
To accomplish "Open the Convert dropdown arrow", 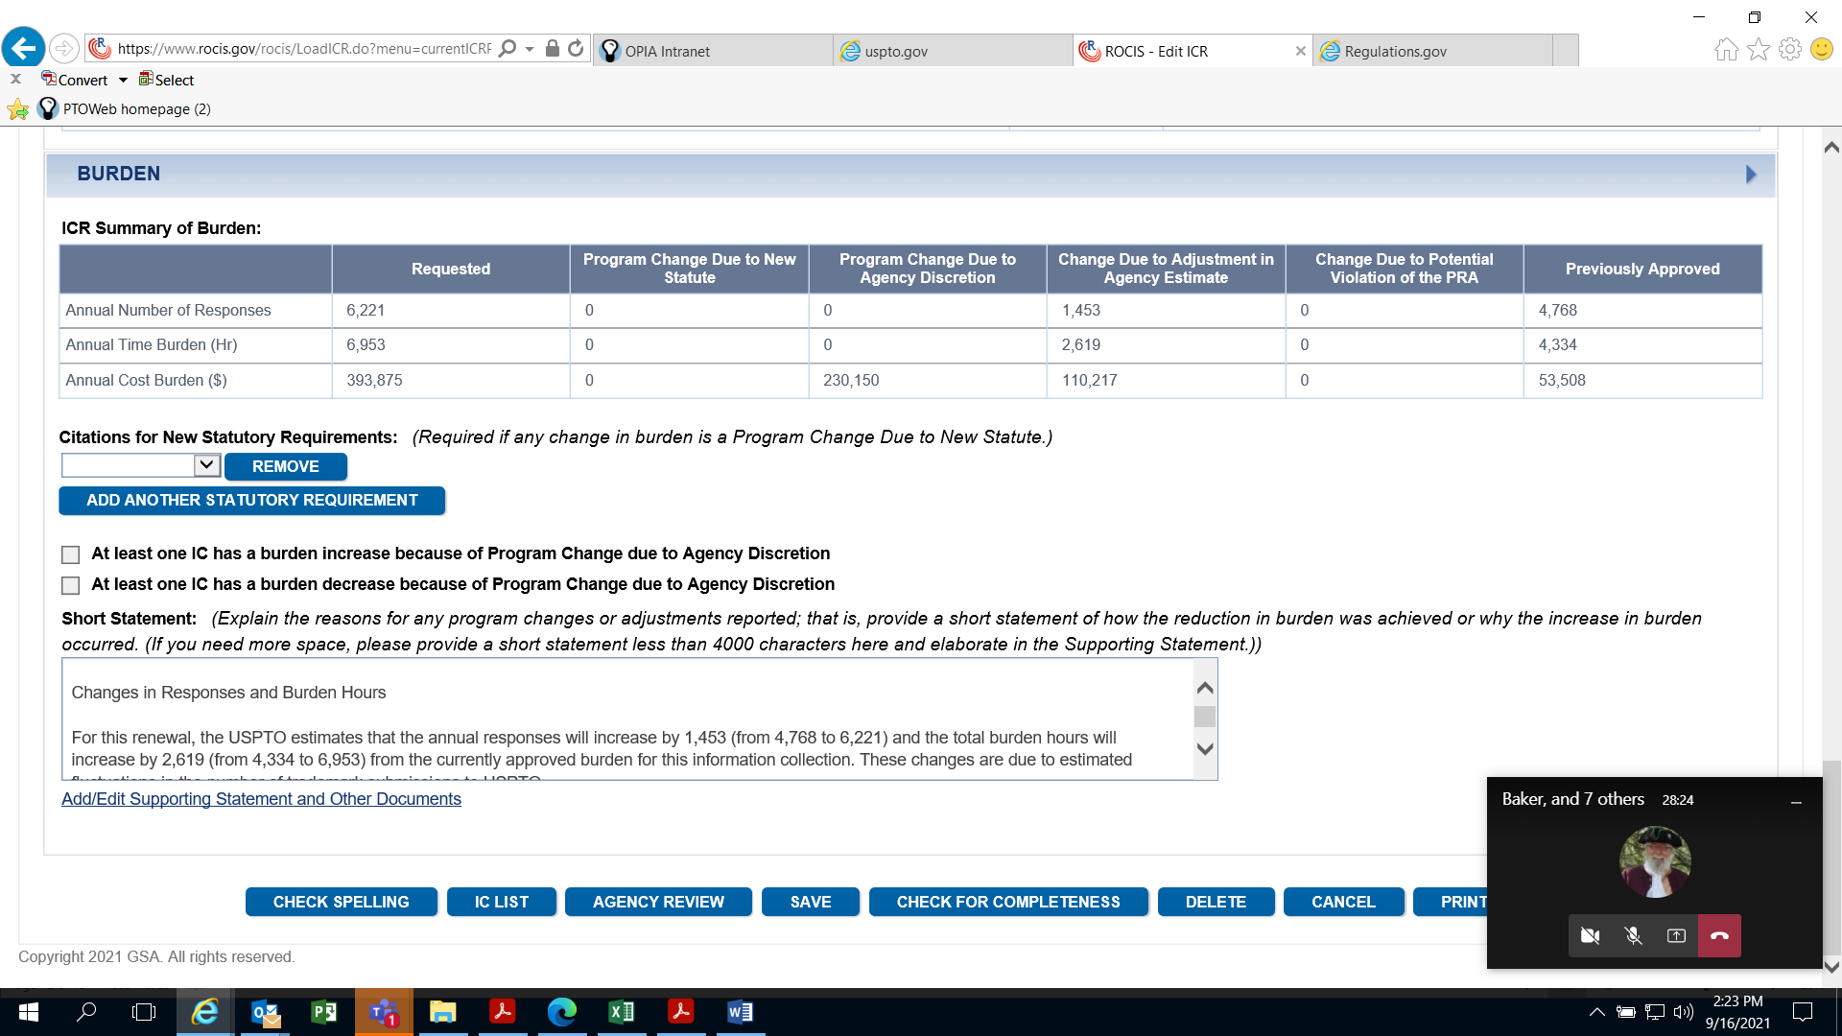I will (x=123, y=81).
